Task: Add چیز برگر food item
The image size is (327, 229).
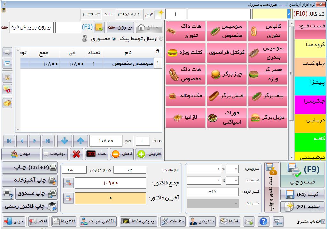Action: (x=227, y=74)
